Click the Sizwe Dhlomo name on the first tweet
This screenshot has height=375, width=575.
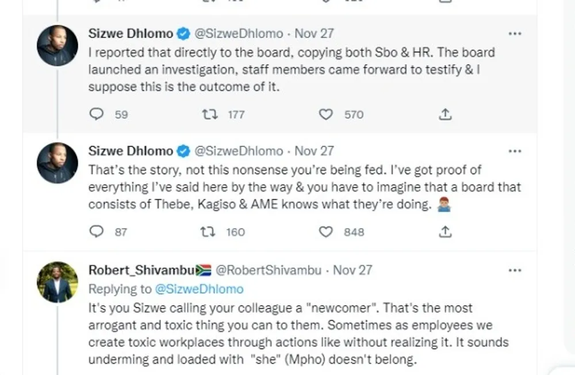pos(131,34)
